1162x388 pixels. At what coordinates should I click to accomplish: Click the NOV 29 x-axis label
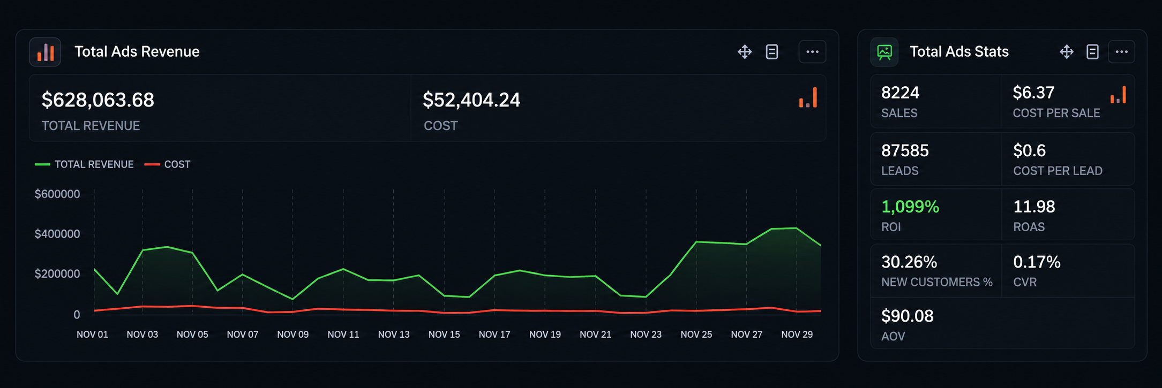click(797, 334)
